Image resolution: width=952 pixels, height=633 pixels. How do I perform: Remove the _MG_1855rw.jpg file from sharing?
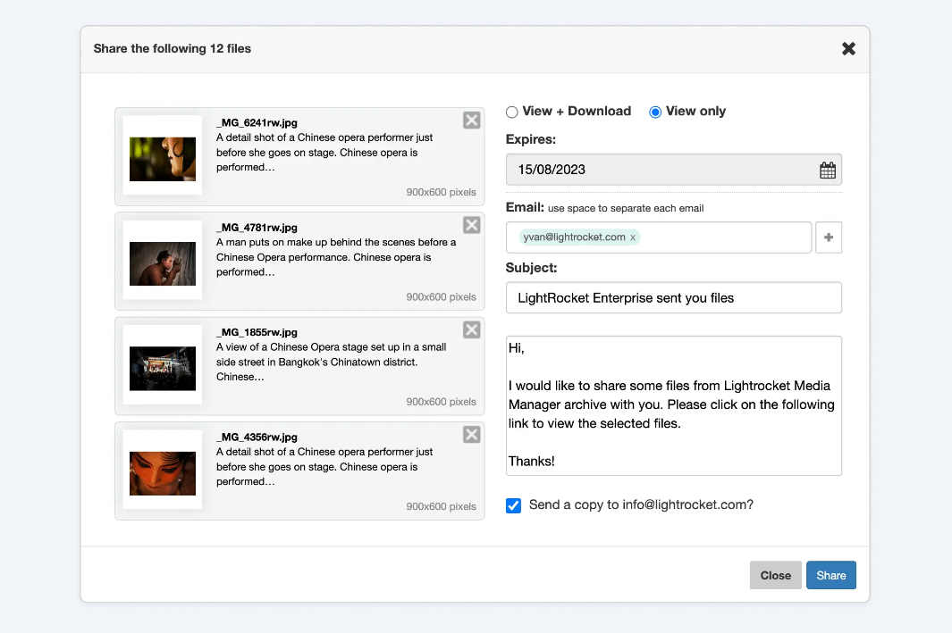click(471, 329)
